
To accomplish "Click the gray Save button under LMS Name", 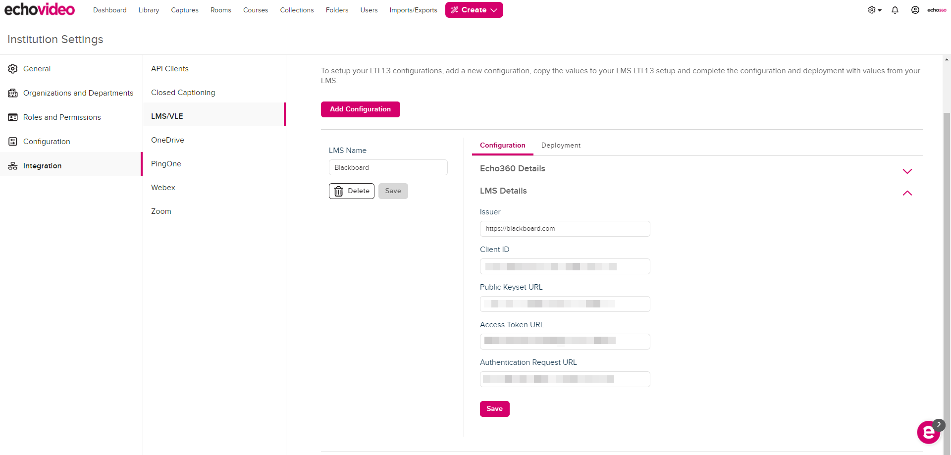I will (x=393, y=191).
